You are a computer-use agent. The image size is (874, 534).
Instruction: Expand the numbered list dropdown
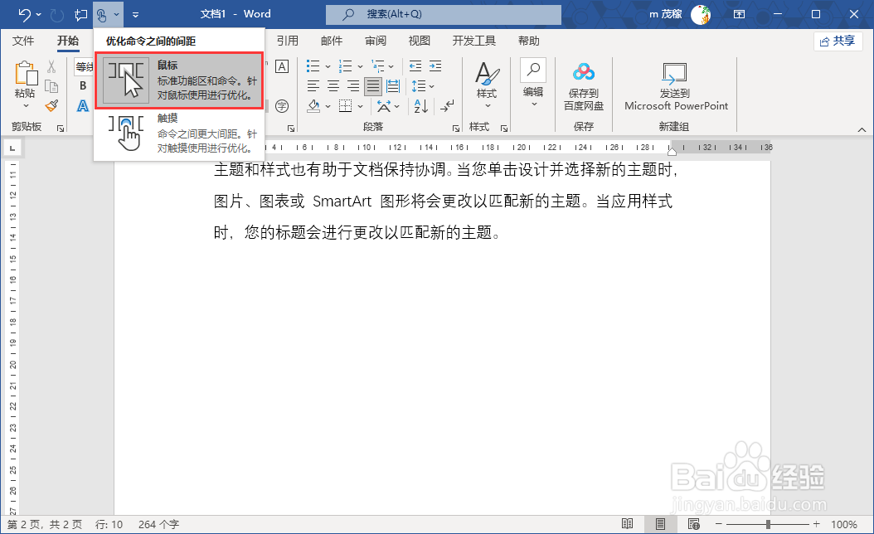coord(360,67)
